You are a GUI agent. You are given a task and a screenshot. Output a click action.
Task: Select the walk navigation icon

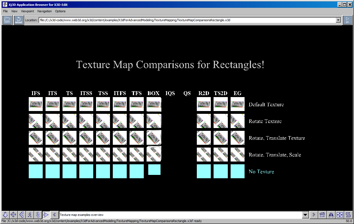tap(30, 215)
